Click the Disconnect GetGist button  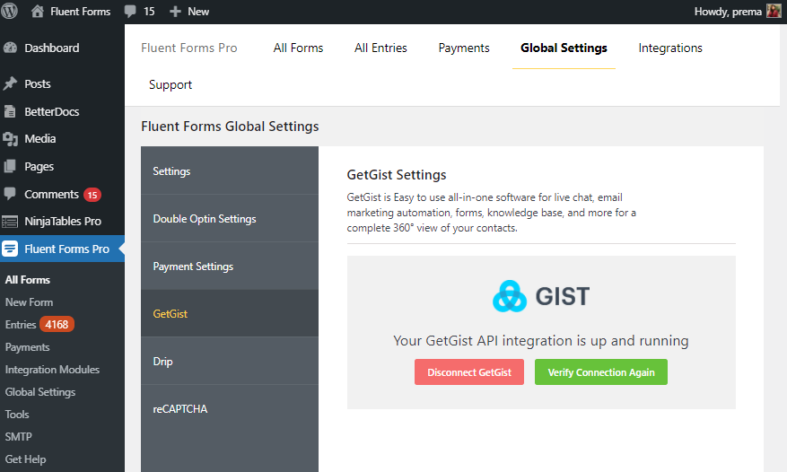click(469, 372)
